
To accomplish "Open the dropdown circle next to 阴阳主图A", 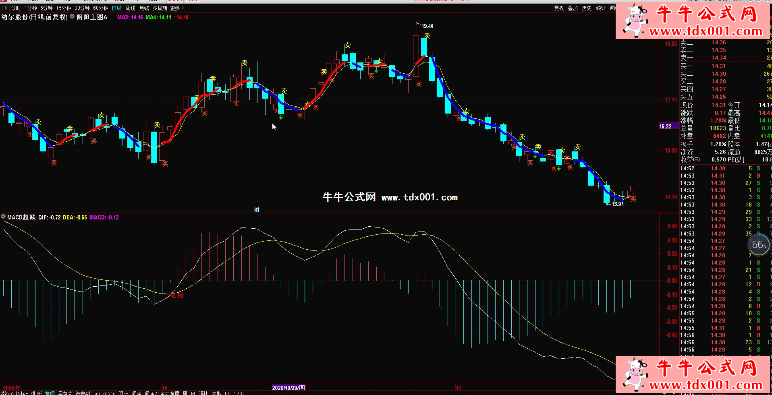I will click(x=72, y=17).
